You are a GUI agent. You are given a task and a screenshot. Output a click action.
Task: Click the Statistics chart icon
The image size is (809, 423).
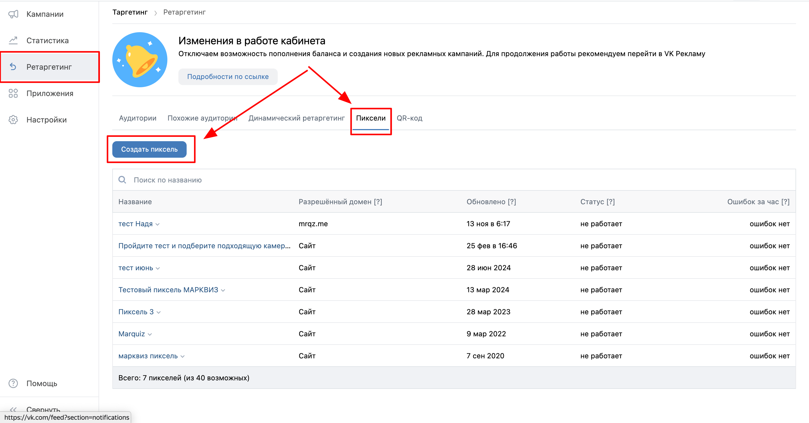pyautogui.click(x=13, y=40)
